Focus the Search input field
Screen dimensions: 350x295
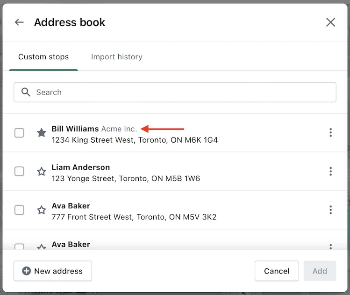(x=175, y=92)
